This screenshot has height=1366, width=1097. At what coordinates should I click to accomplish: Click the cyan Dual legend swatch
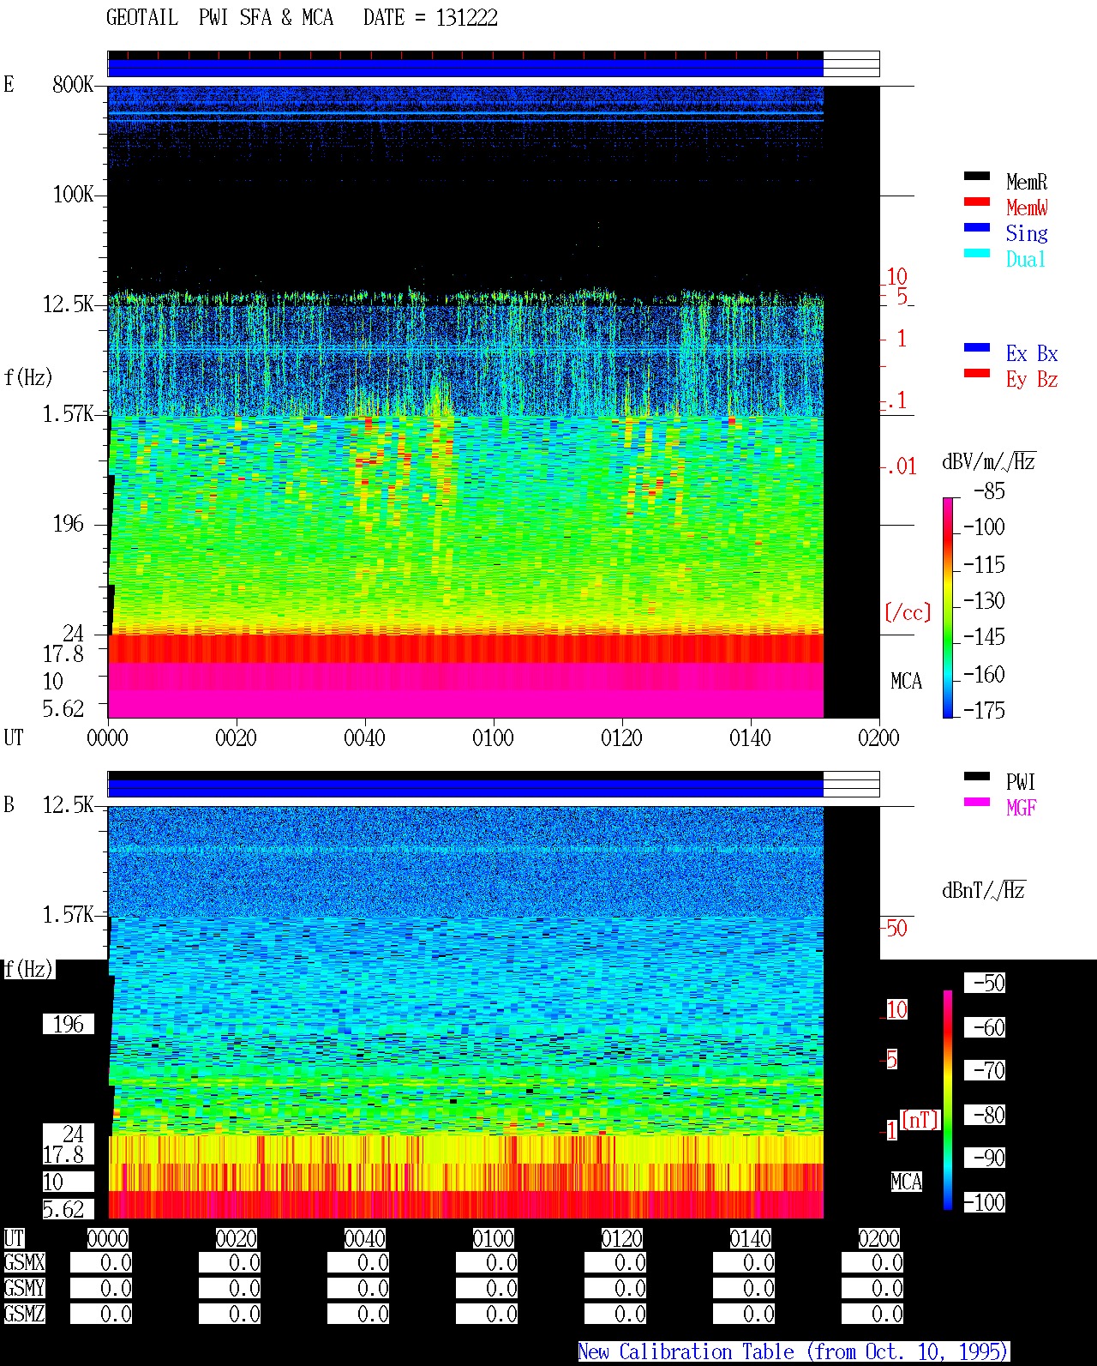pos(977,253)
